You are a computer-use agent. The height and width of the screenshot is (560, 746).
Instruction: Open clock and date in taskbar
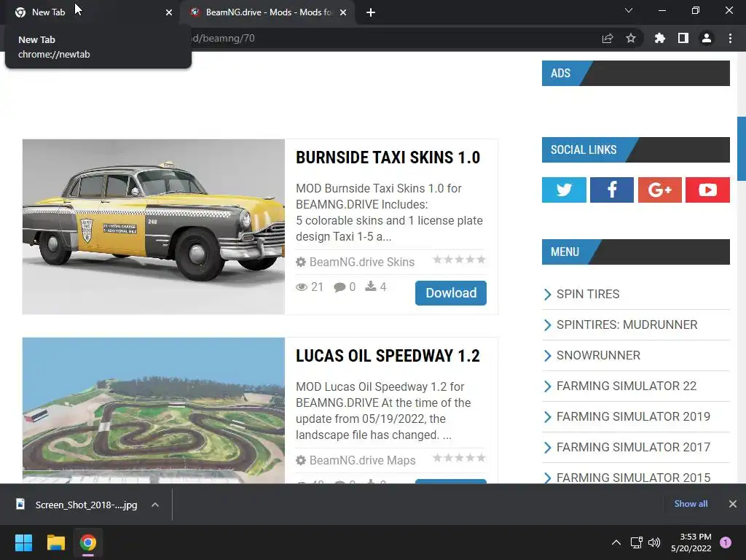tap(691, 542)
